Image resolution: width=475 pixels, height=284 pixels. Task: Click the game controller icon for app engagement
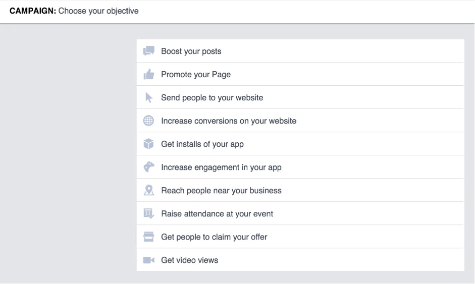(x=149, y=167)
